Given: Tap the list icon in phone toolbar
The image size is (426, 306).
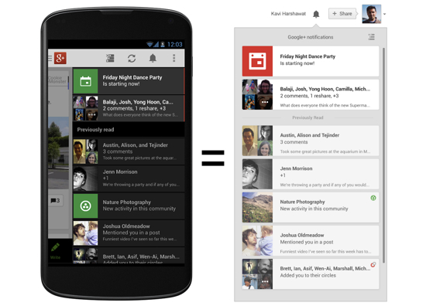Looking at the screenshot, I should [x=110, y=58].
